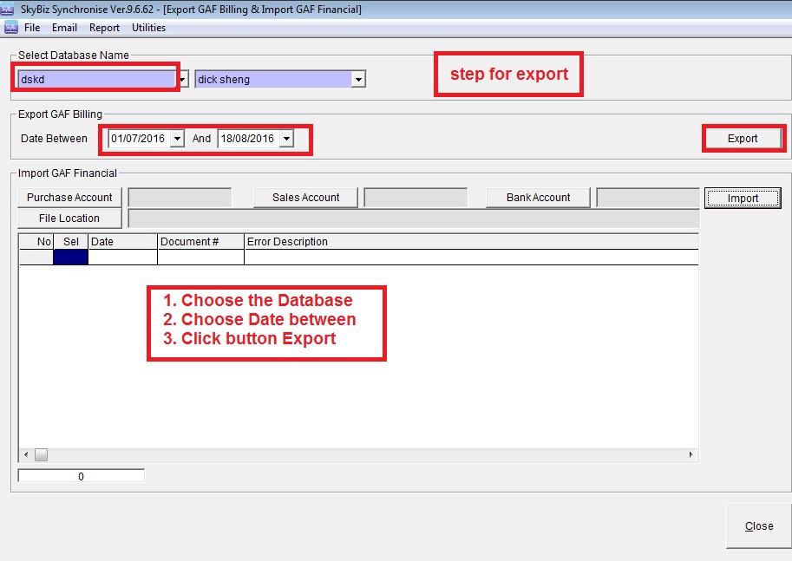Click the small icon left of File menu

click(x=11, y=28)
